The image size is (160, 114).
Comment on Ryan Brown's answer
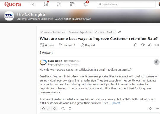tap(70, 109)
